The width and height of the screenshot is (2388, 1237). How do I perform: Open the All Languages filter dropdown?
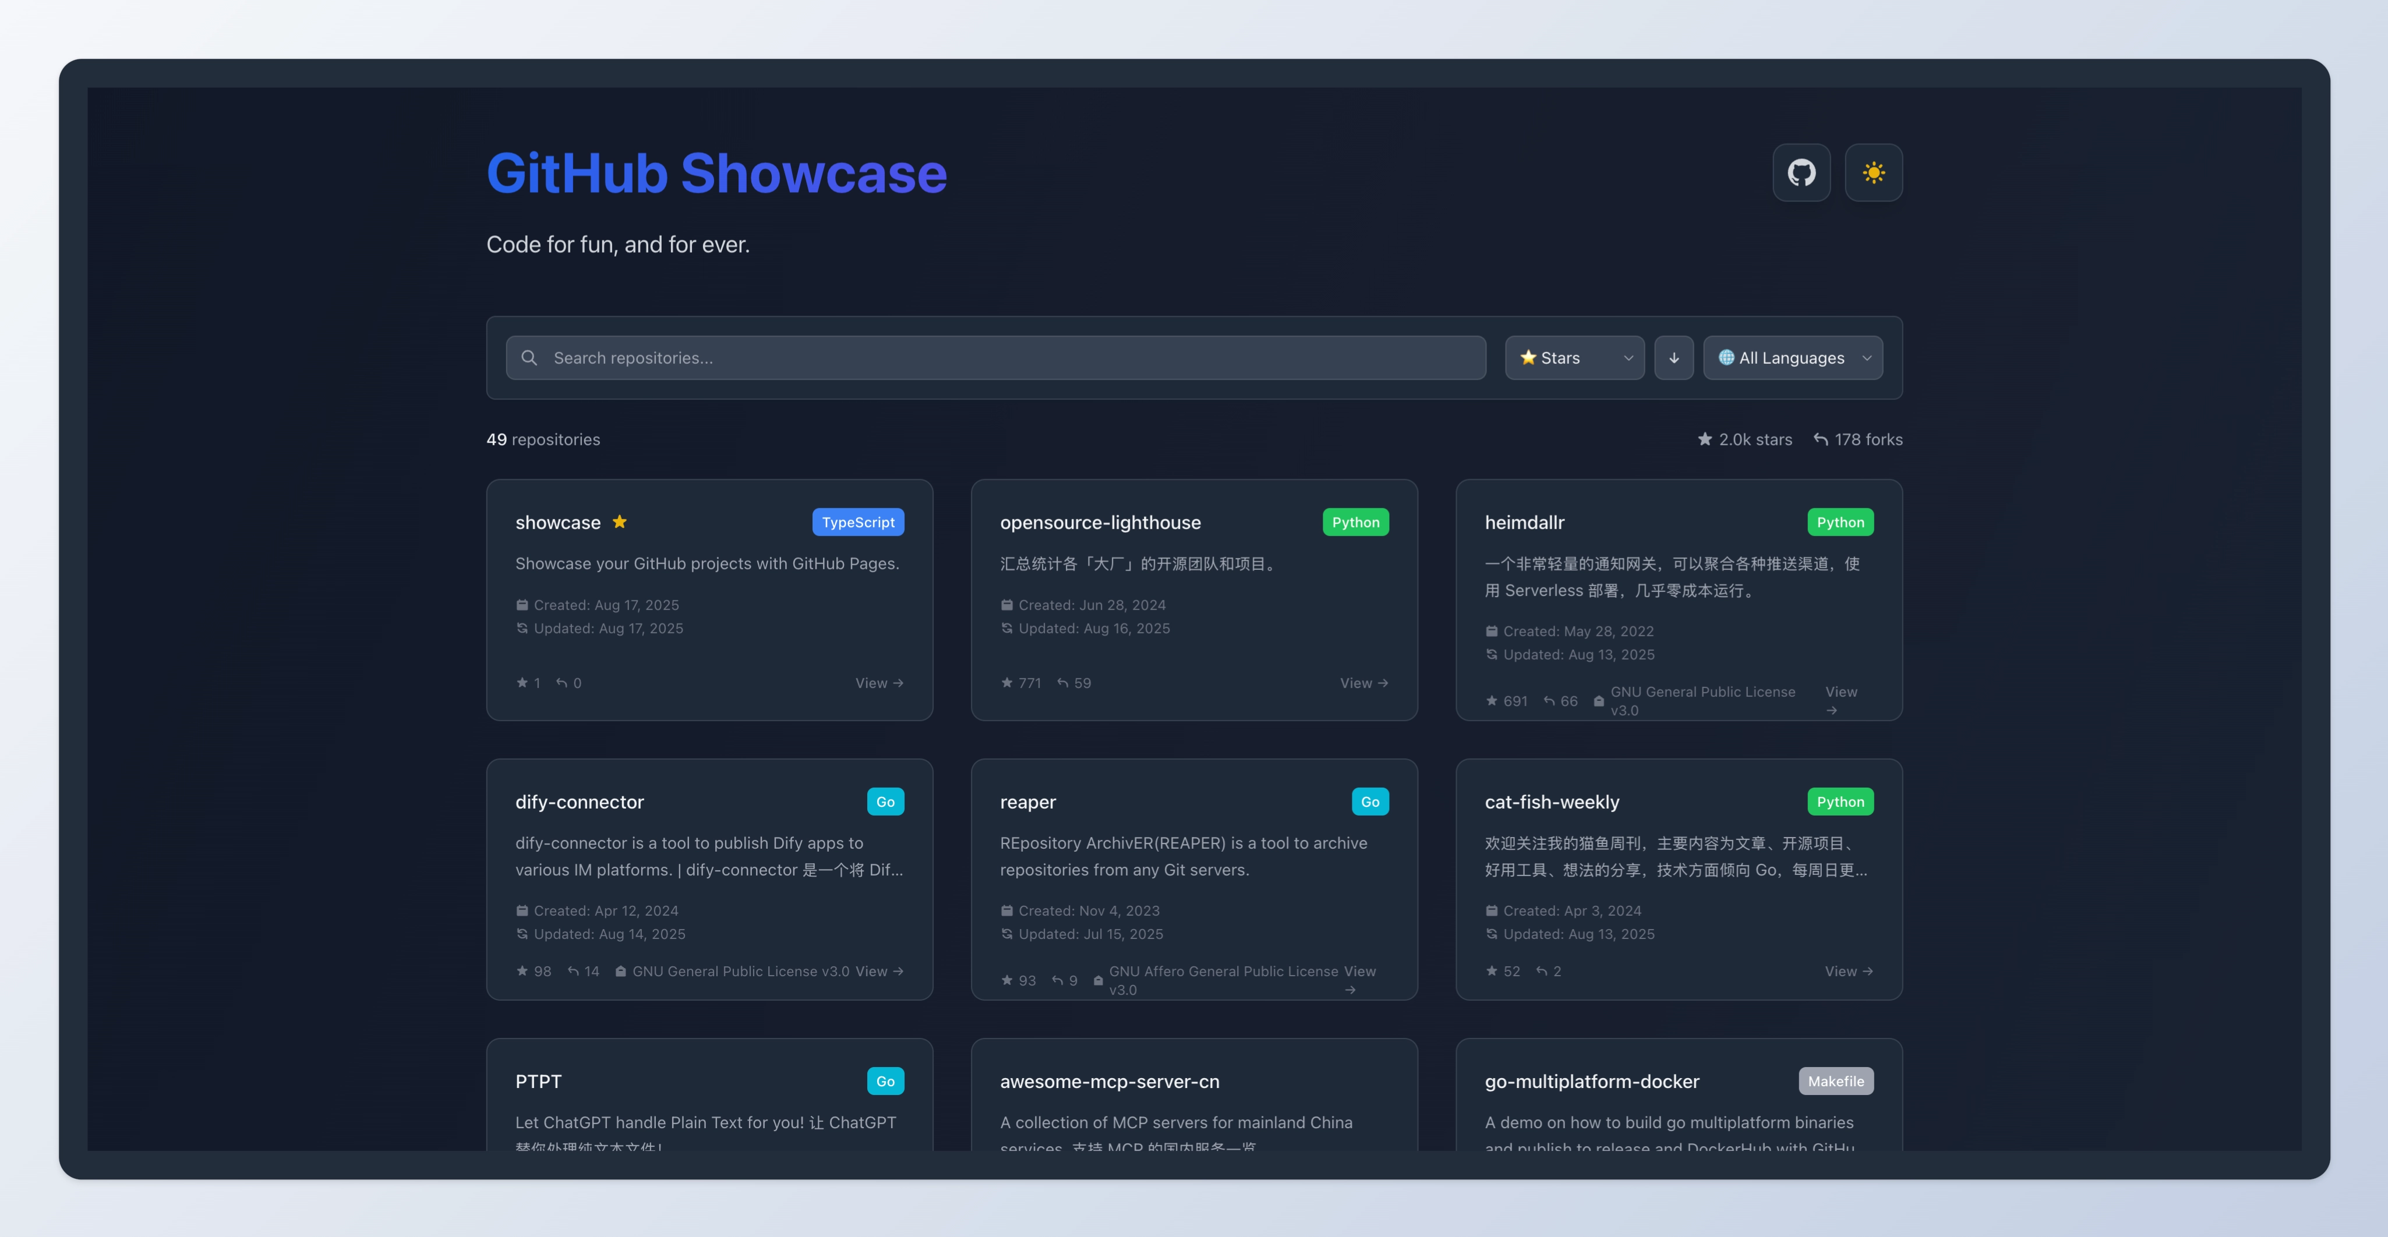tap(1793, 357)
